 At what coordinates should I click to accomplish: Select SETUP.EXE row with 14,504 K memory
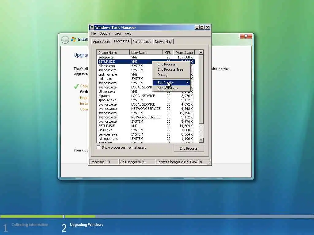click(146, 126)
